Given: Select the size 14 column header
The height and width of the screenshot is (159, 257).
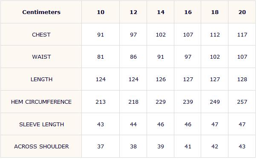Looking at the screenshot, I should point(161,12).
